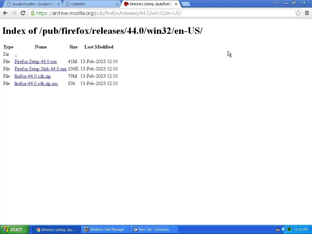Select the '41M' size value
The height and width of the screenshot is (234, 312).
coord(73,62)
